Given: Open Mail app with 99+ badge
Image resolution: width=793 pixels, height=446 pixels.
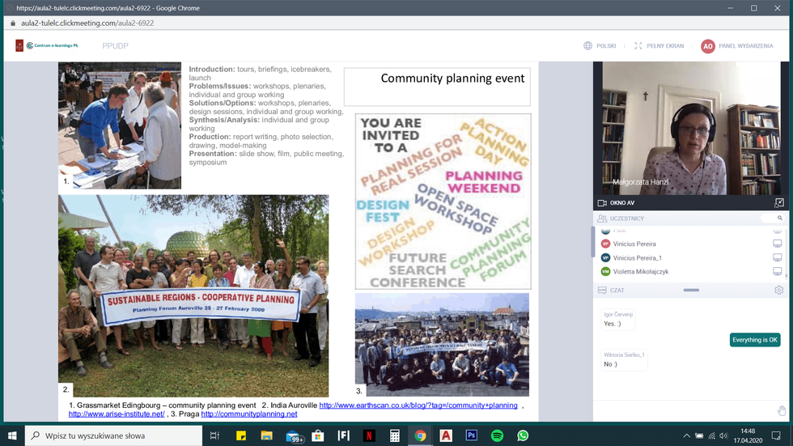Looking at the screenshot, I should pyautogui.click(x=294, y=436).
